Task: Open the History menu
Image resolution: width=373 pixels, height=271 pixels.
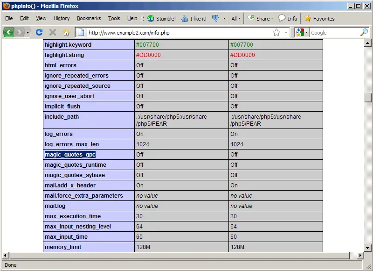Action: pos(62,18)
